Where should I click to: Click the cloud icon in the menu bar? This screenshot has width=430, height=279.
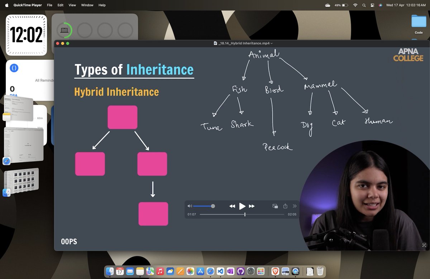coord(328,5)
